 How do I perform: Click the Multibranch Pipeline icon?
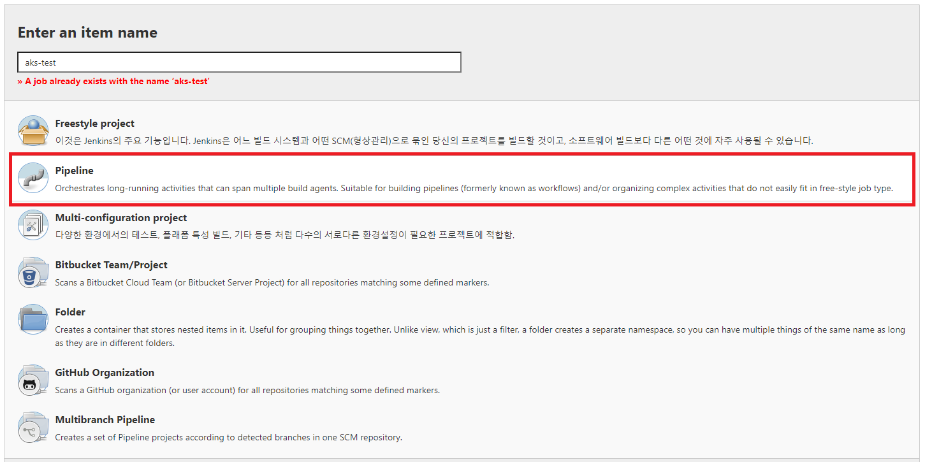coord(33,428)
